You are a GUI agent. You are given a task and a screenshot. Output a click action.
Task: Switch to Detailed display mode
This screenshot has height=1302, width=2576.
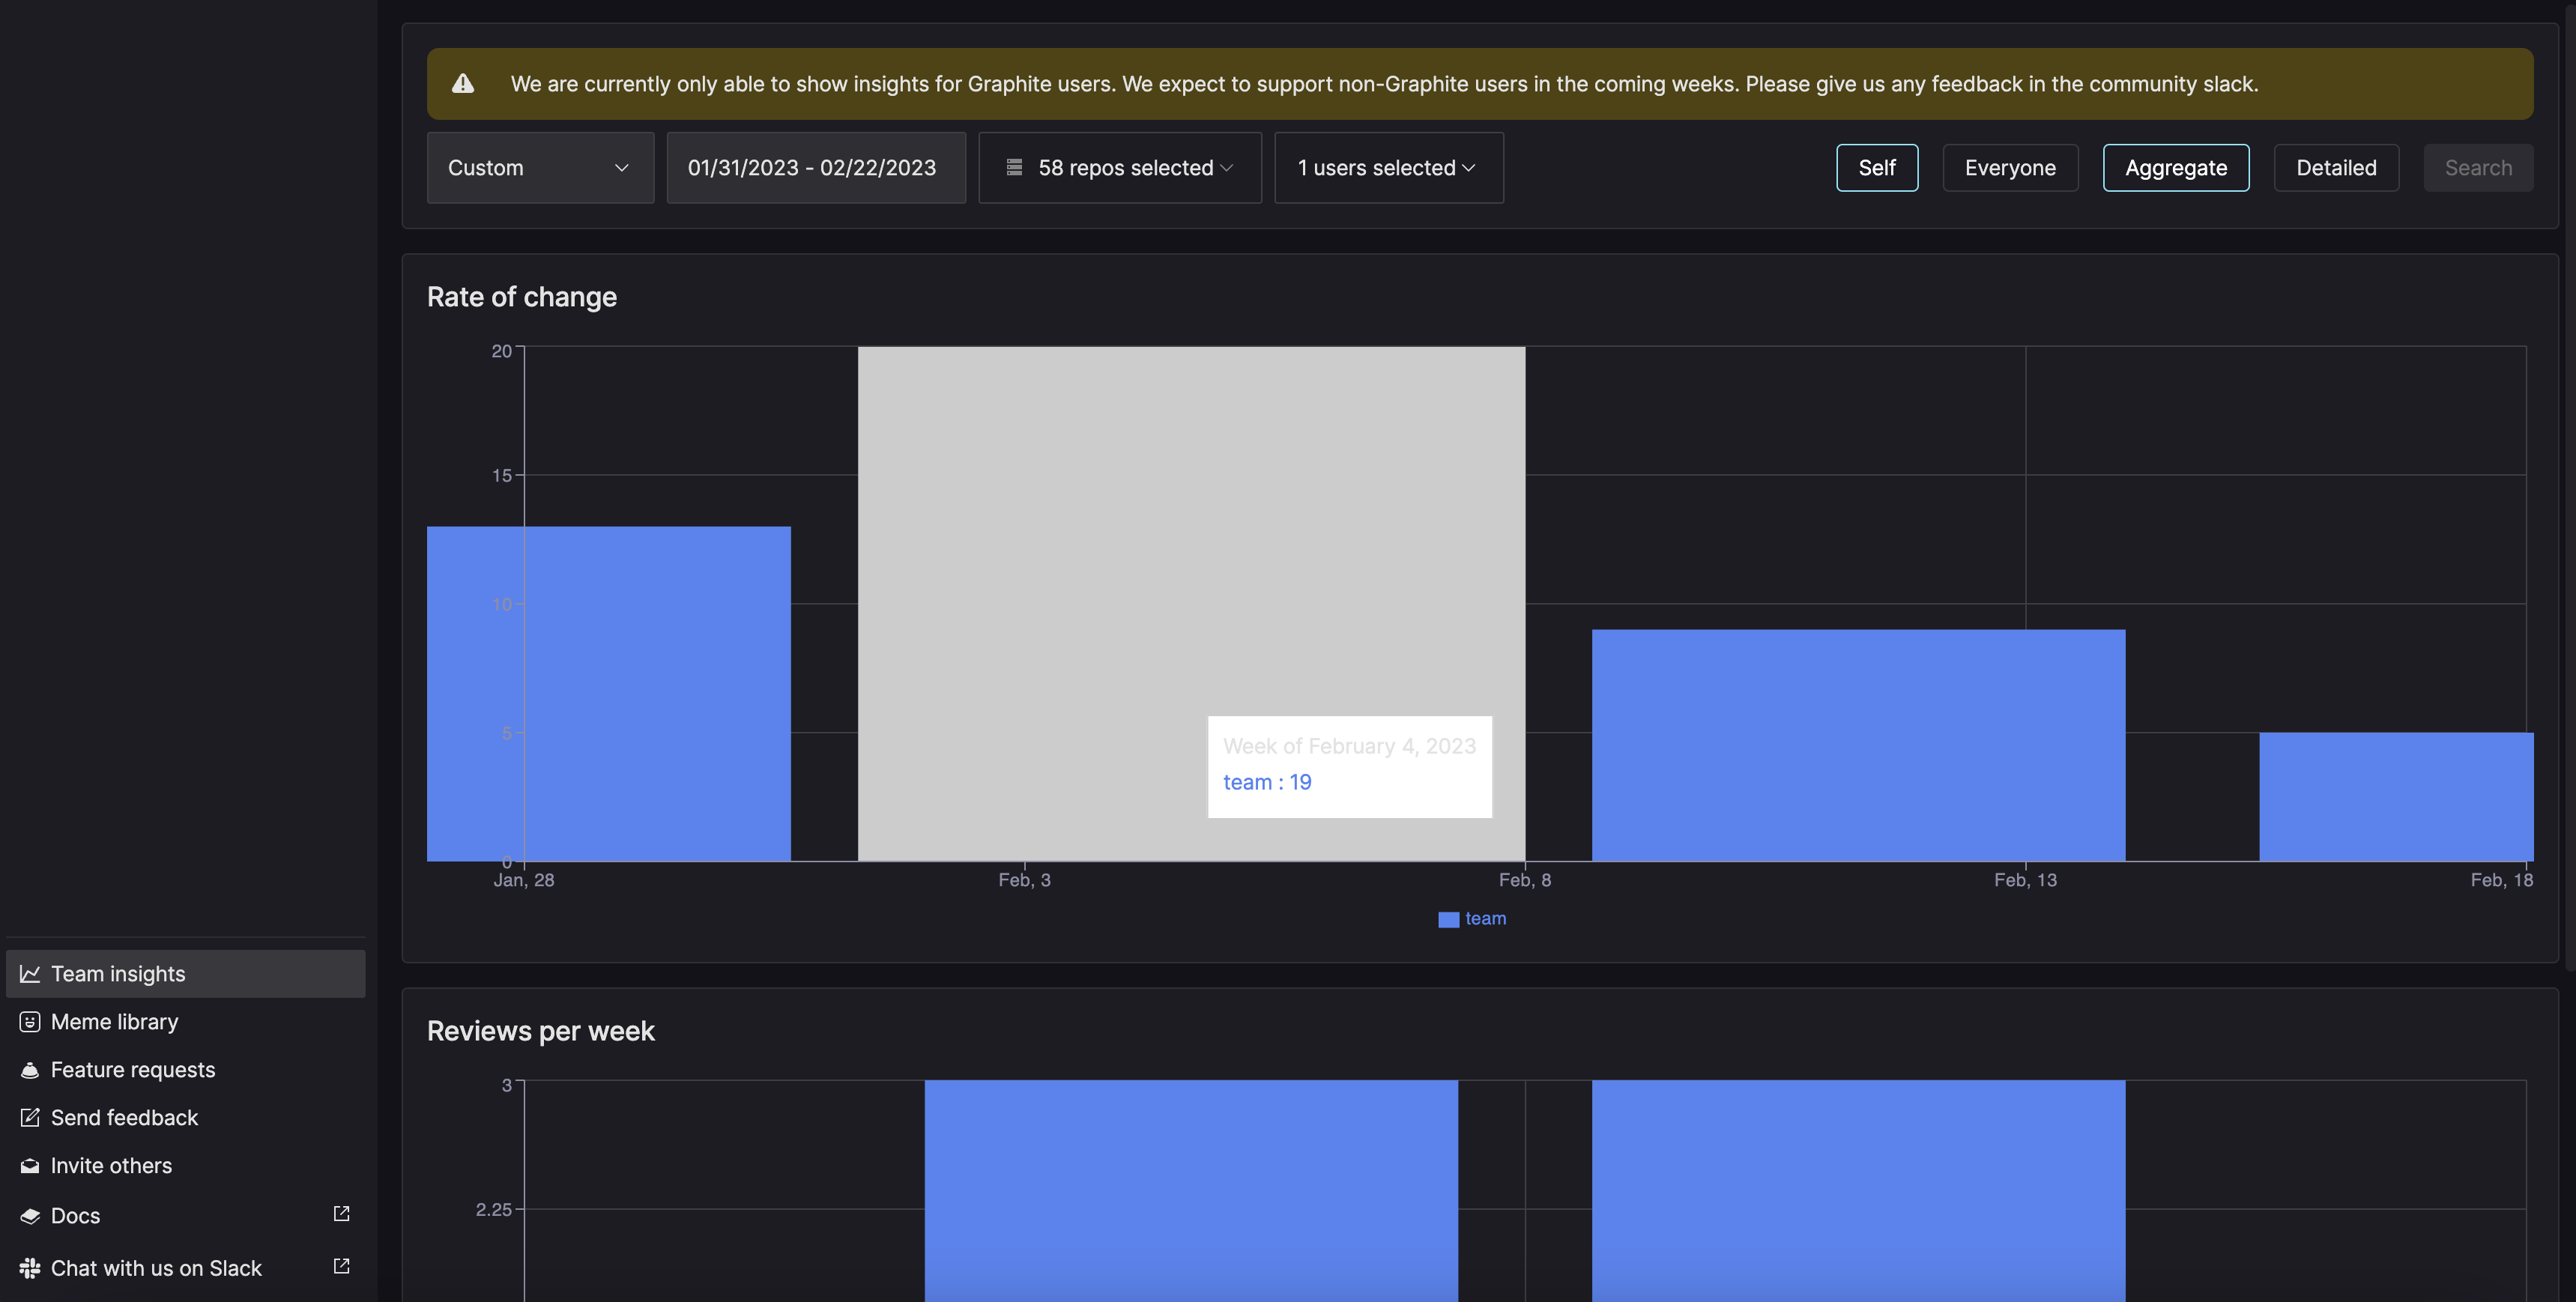[x=2336, y=167]
